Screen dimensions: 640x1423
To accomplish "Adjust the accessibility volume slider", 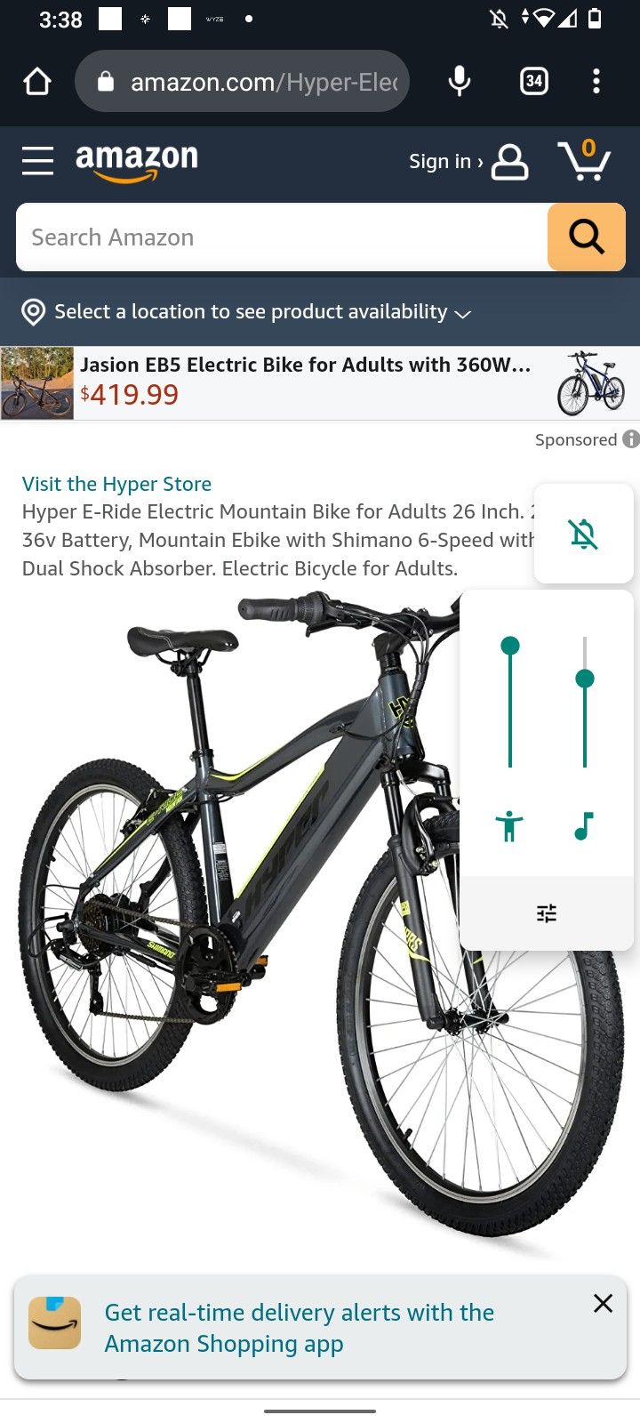I will [510, 702].
